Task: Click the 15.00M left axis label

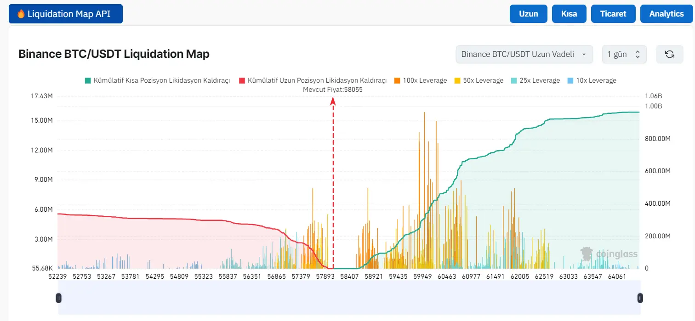Action: coord(42,120)
